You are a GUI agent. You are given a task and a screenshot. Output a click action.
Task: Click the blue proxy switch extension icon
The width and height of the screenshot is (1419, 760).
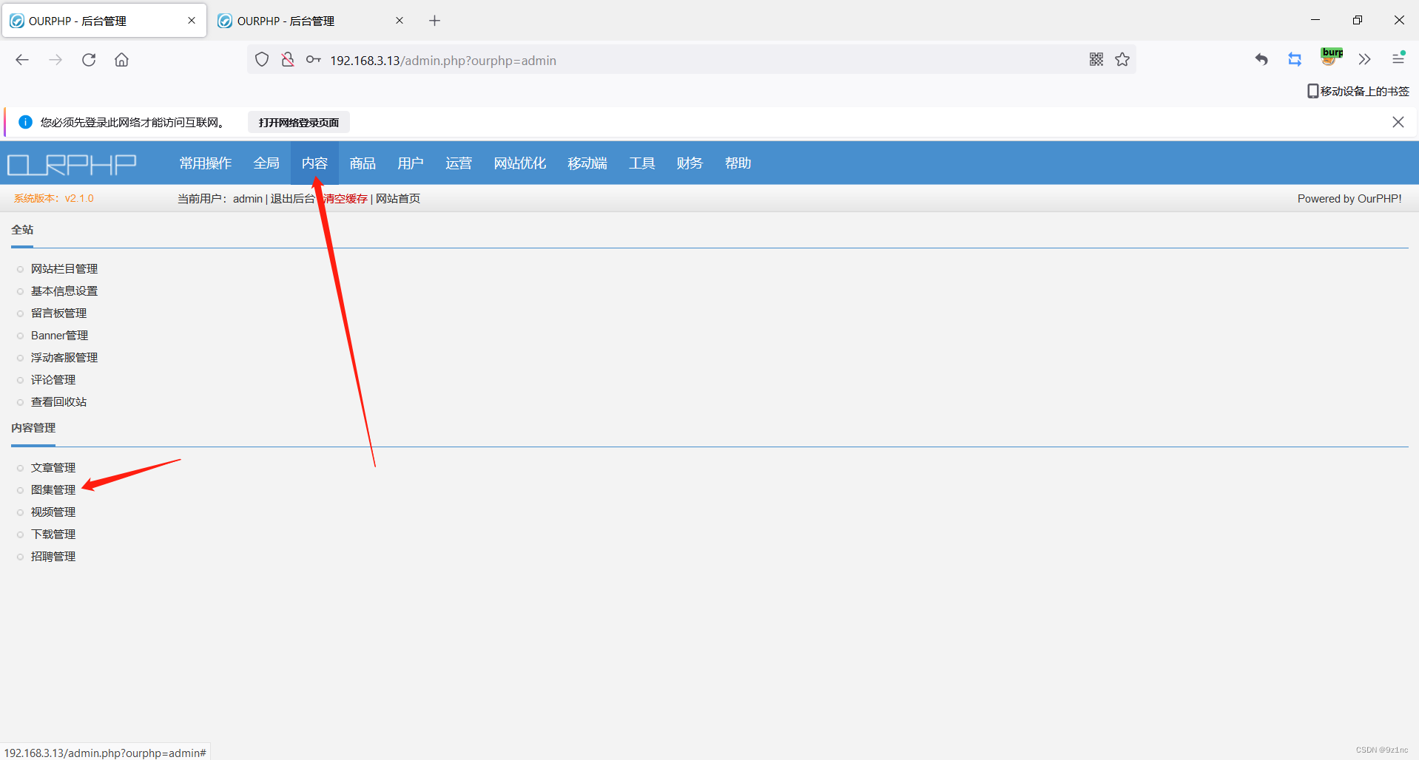tap(1295, 60)
